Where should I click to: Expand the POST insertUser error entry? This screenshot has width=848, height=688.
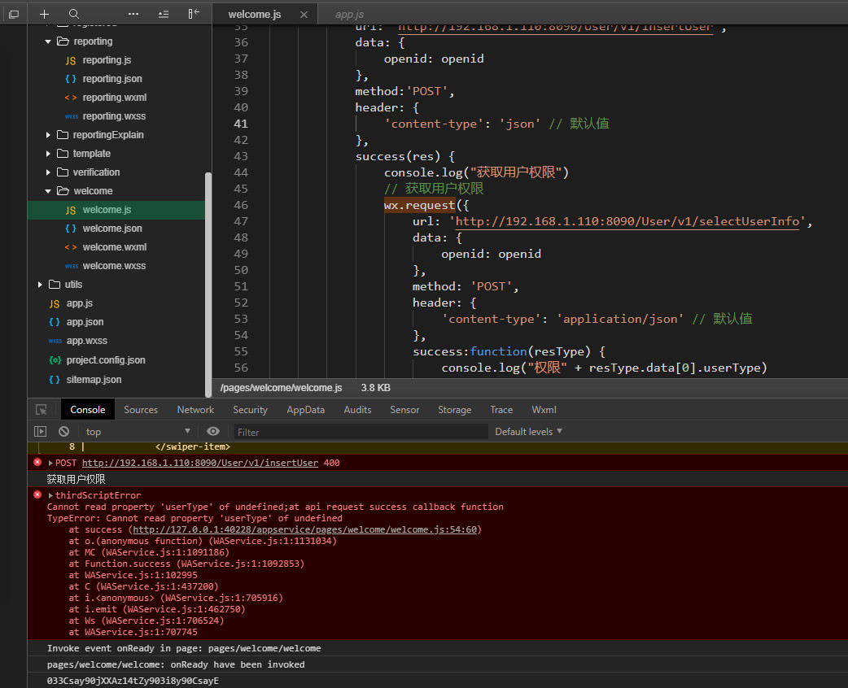[50, 463]
